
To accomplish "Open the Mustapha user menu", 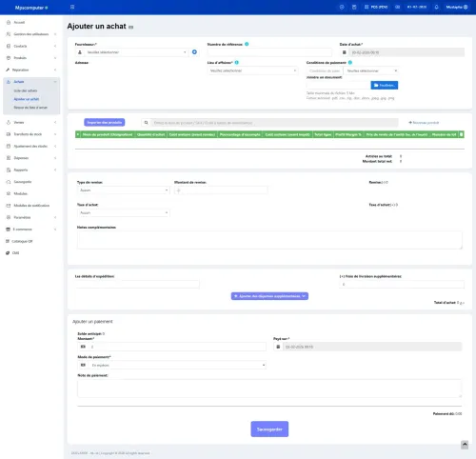I will click(457, 7).
